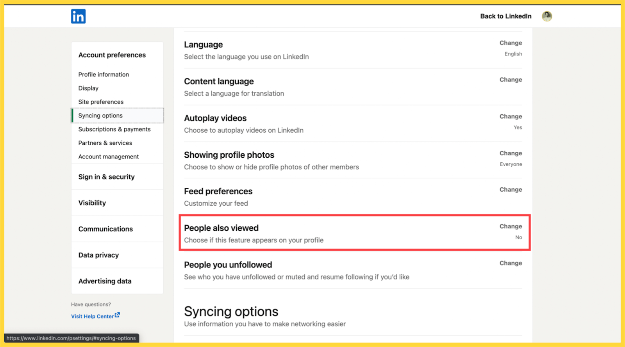
Task: Go to Site preferences section
Action: (101, 102)
